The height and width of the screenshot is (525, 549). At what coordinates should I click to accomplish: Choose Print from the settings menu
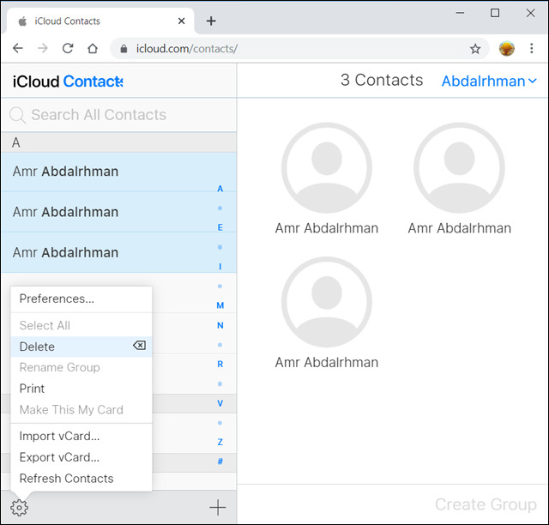pos(33,389)
